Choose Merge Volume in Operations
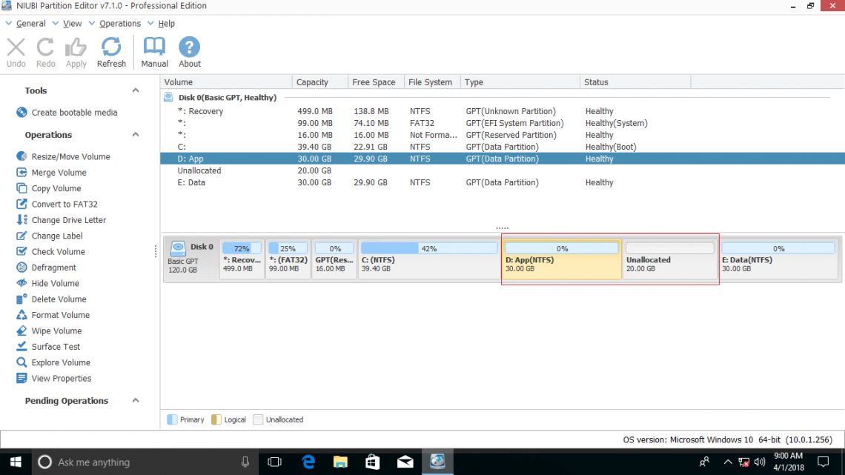 click(59, 173)
